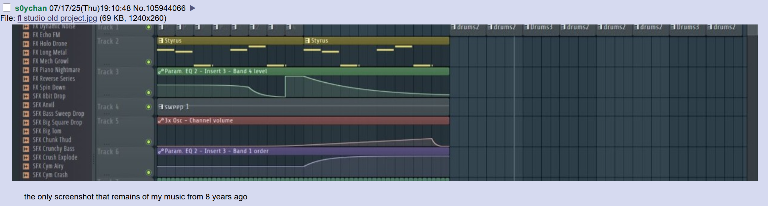768x206 pixels.
Task: Click post number No.105944066
Action: pyautogui.click(x=159, y=8)
